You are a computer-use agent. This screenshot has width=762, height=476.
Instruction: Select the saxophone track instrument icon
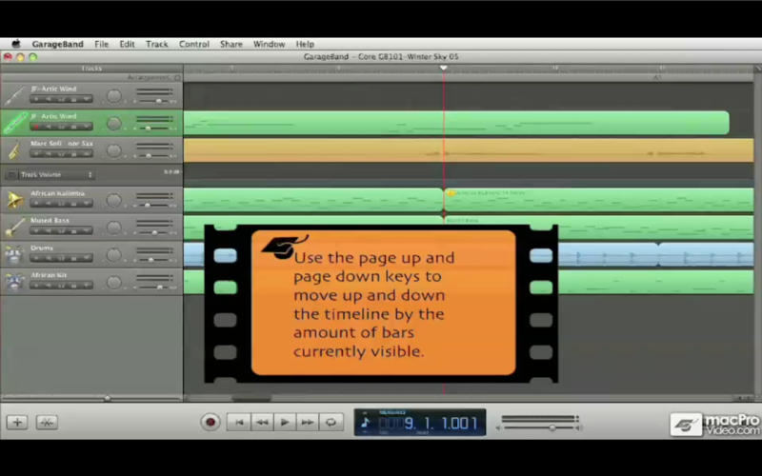pyautogui.click(x=14, y=150)
